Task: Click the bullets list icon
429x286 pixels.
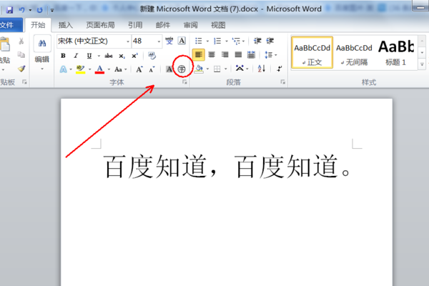Action: pos(198,41)
